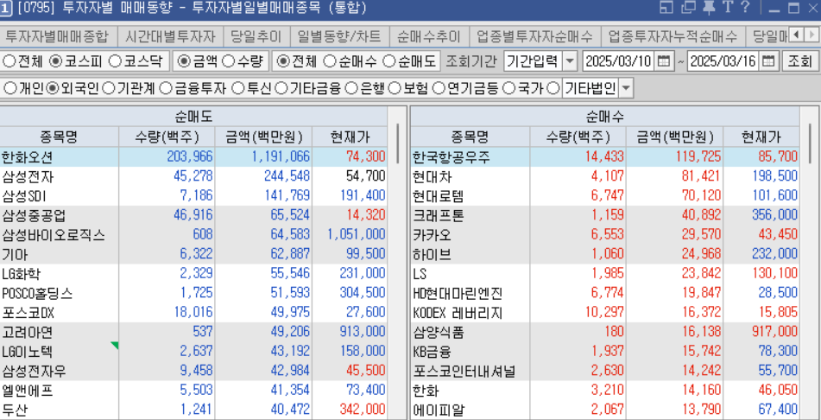Pin the window with the pushpin icon
This screenshot has height=420, width=821.
709,7
